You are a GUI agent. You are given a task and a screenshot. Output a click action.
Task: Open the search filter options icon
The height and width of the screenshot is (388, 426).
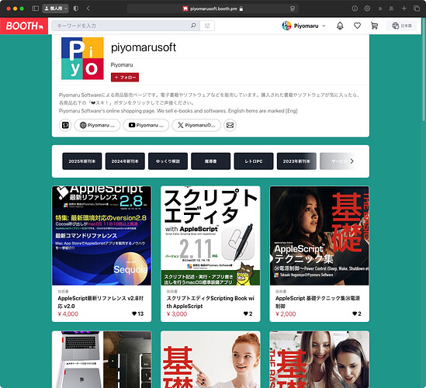coord(207,26)
